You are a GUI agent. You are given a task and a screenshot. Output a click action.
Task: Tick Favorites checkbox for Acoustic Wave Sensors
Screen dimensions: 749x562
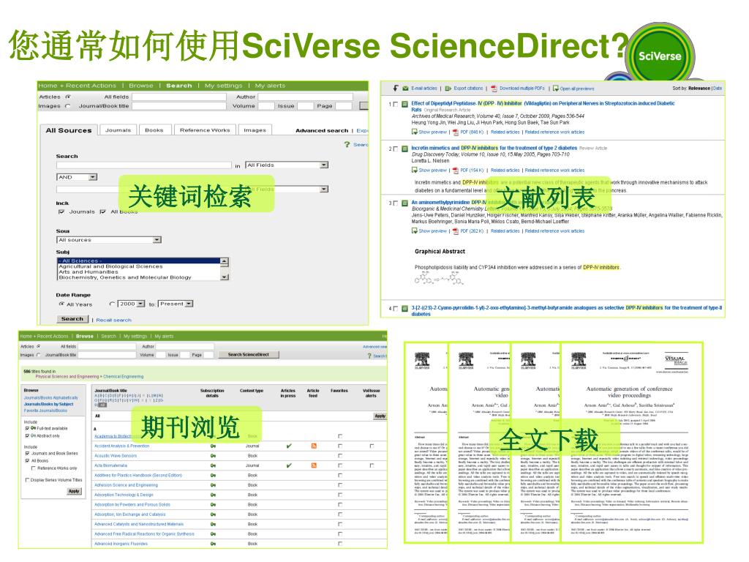pos(340,456)
